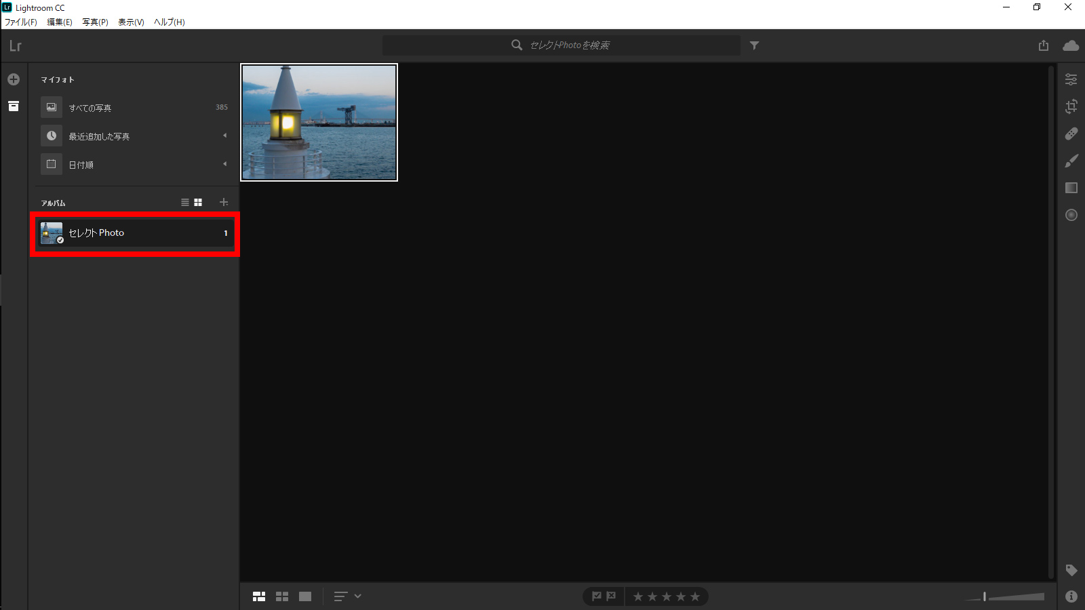
Task: Flag photo as picked
Action: point(597,596)
